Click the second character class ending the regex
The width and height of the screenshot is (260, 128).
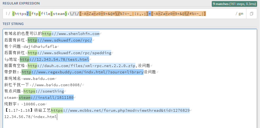(x=178, y=14)
